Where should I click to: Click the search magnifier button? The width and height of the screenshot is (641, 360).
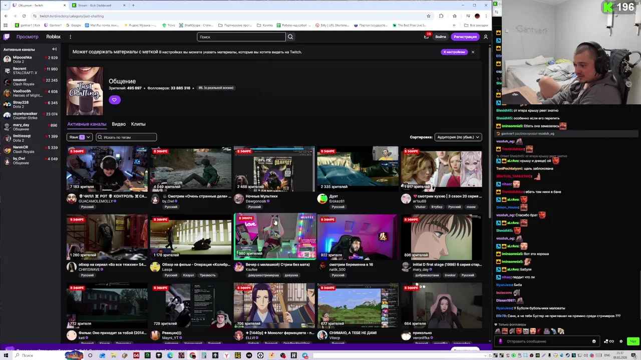pos(290,36)
